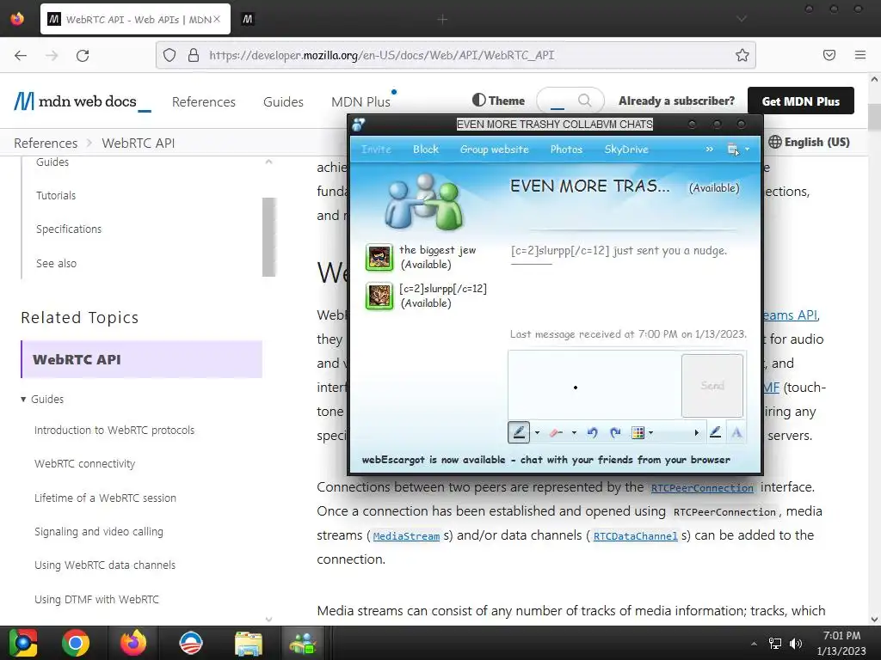The height and width of the screenshot is (660, 881).
Task: Click the group display picture
Action: [424, 202]
